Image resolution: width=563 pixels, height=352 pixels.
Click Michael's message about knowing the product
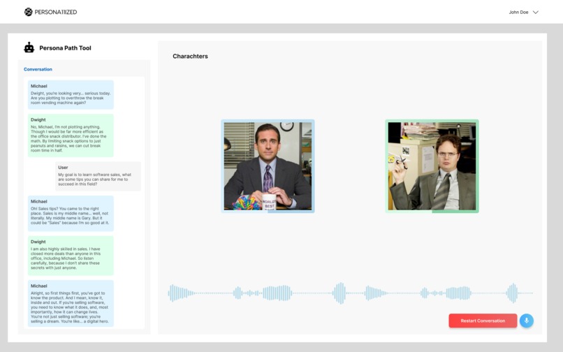pos(71,304)
